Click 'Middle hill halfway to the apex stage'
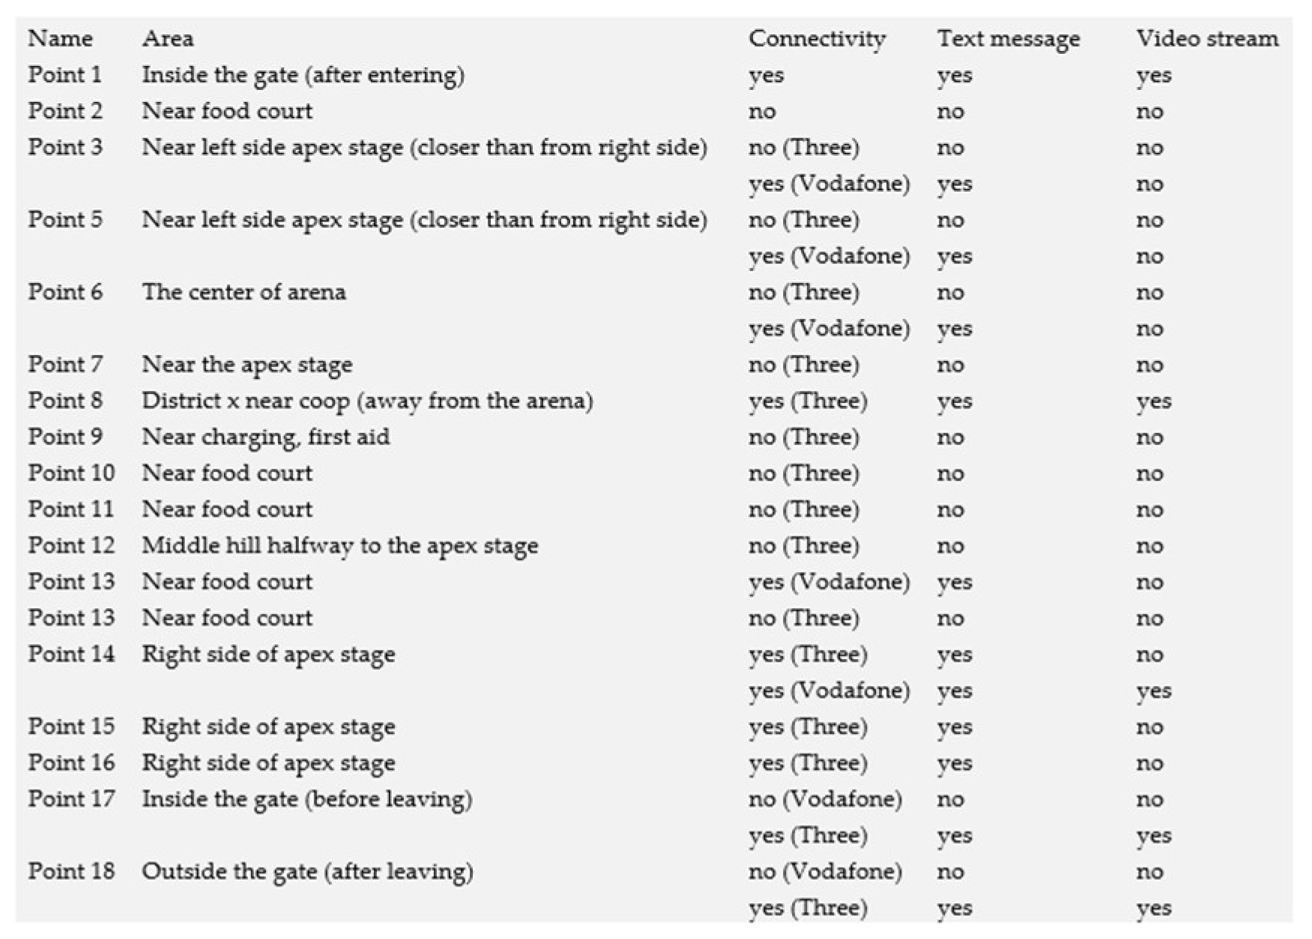 (x=340, y=546)
